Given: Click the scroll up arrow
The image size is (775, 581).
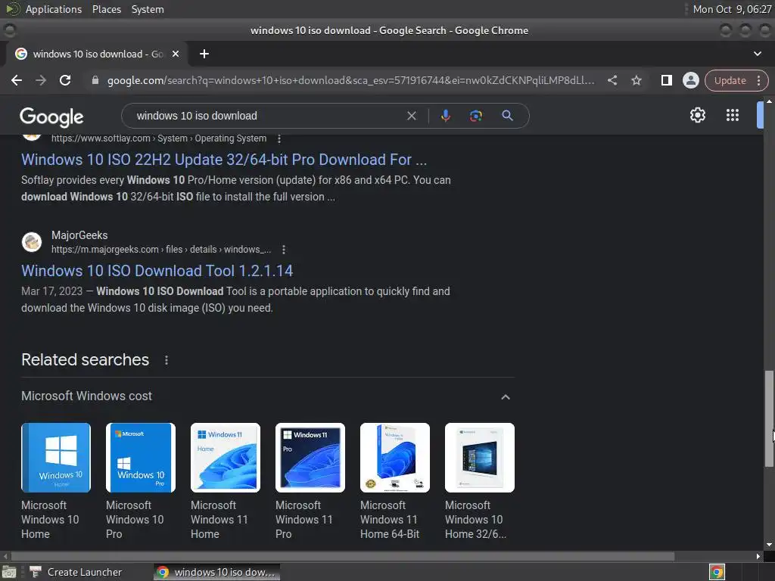Looking at the screenshot, I should pyautogui.click(x=769, y=101).
